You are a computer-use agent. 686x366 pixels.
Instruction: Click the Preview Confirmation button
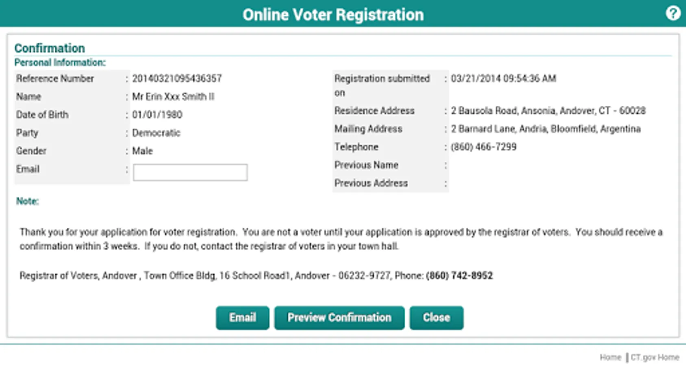pos(339,318)
